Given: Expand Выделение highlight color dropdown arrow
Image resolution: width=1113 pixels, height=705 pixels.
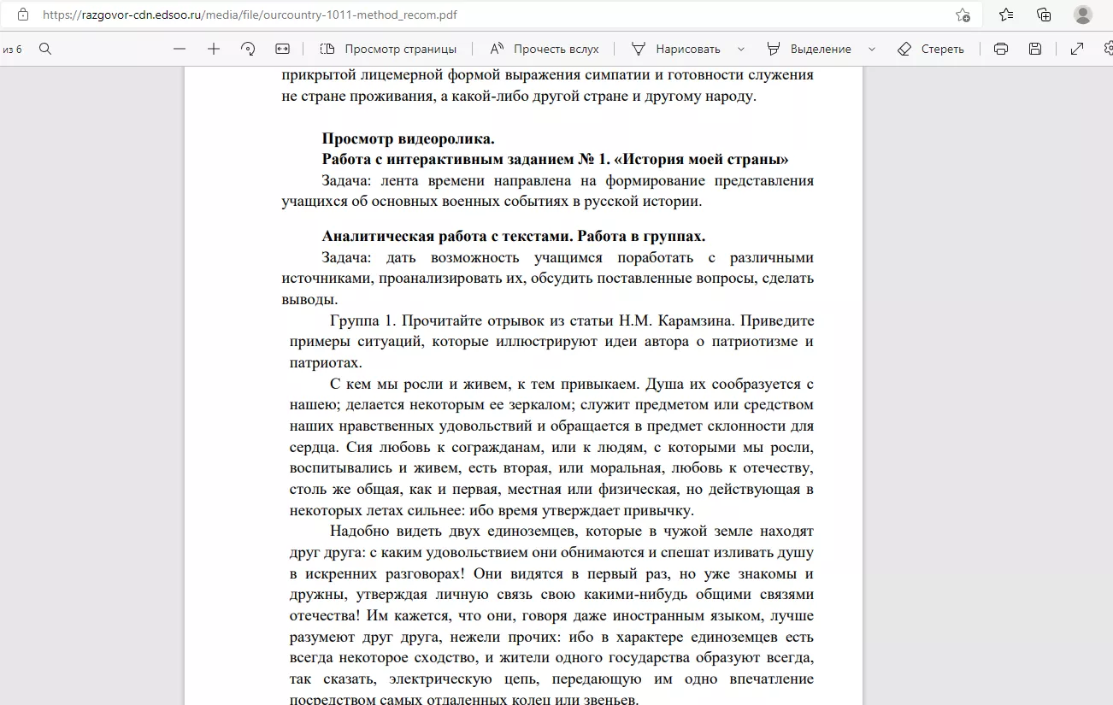Looking at the screenshot, I should (872, 49).
